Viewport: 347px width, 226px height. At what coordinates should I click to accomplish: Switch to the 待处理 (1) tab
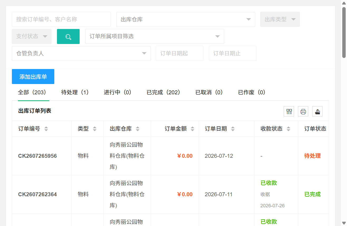pos(76,92)
